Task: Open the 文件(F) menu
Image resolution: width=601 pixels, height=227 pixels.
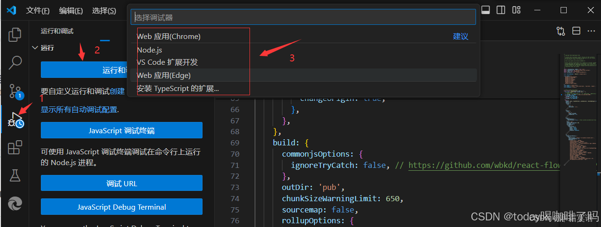Action: pyautogui.click(x=38, y=10)
